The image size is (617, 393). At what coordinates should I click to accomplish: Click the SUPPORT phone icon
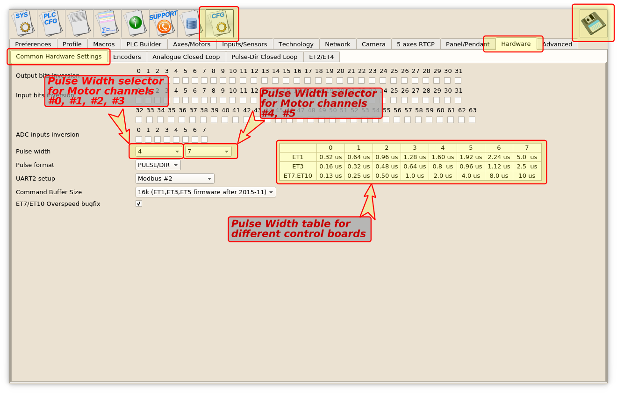[163, 23]
